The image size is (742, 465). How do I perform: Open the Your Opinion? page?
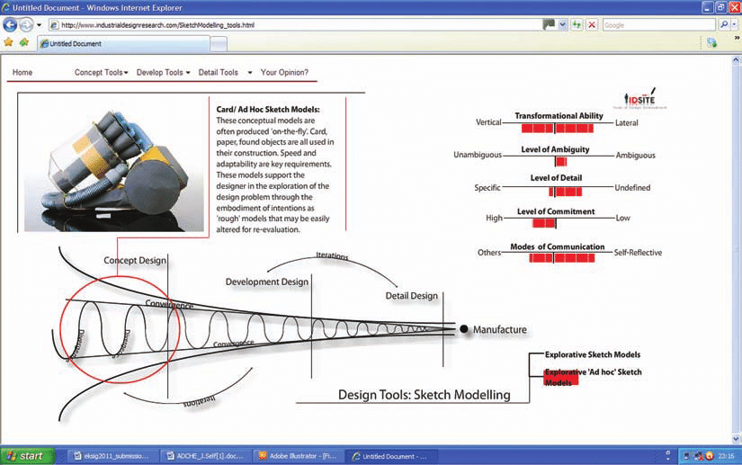[x=284, y=73]
